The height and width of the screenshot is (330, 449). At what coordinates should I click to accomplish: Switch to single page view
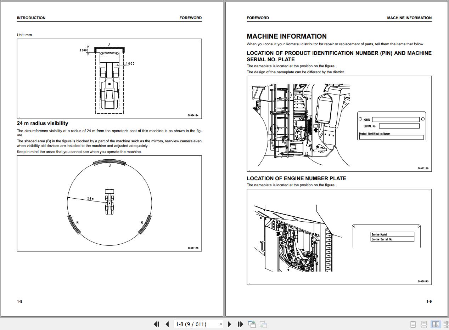pyautogui.click(x=413, y=324)
